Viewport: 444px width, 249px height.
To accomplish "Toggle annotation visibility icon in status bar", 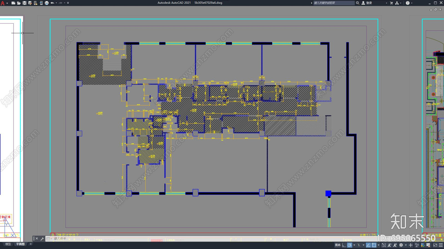I will click(x=389, y=245).
